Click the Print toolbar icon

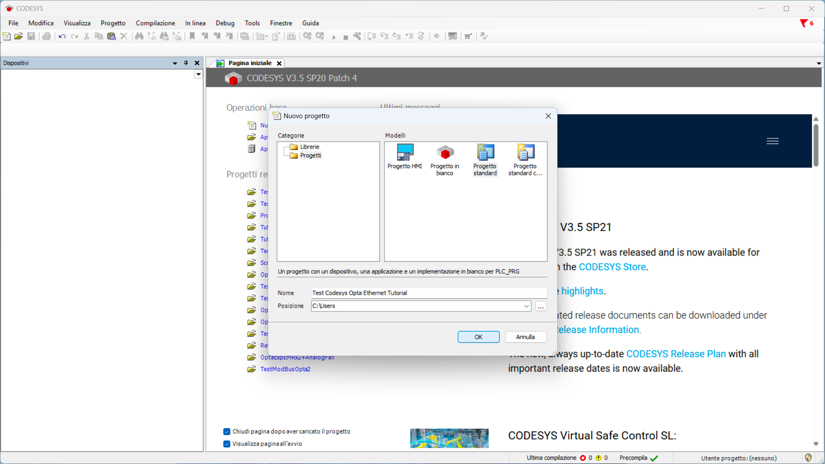46,36
